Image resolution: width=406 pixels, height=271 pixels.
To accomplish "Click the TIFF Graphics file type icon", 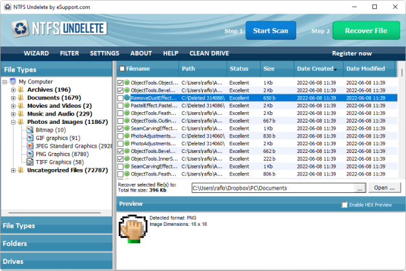I will tap(30, 162).
